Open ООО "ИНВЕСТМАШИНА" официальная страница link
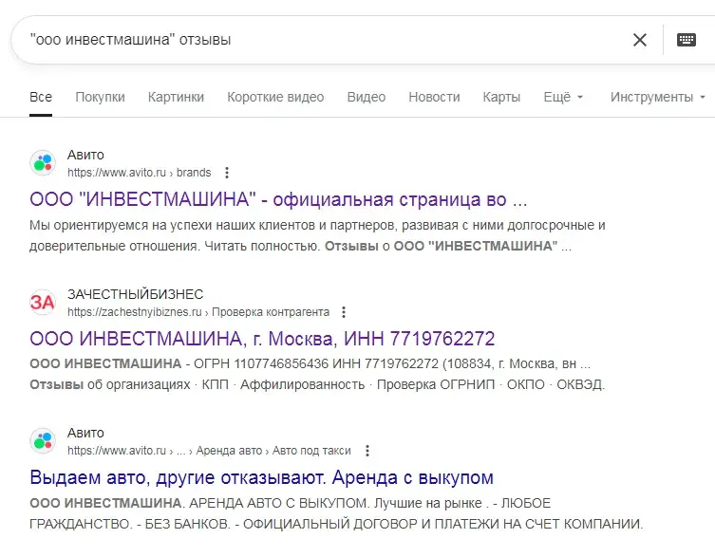The height and width of the screenshot is (557, 715). click(278, 199)
